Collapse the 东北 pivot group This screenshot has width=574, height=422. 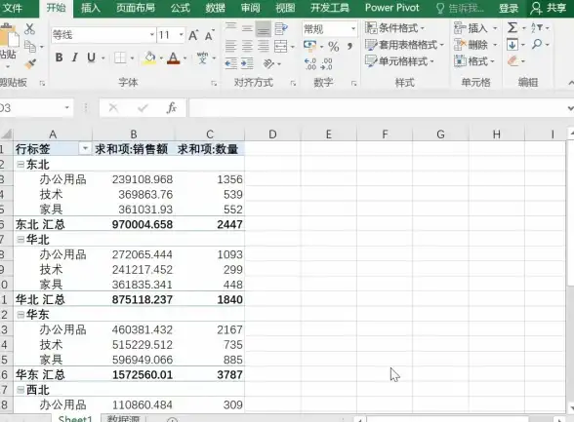tap(20, 165)
